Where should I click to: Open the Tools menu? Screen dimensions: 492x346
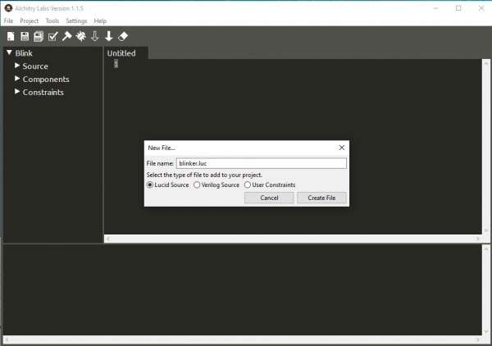[x=52, y=20]
